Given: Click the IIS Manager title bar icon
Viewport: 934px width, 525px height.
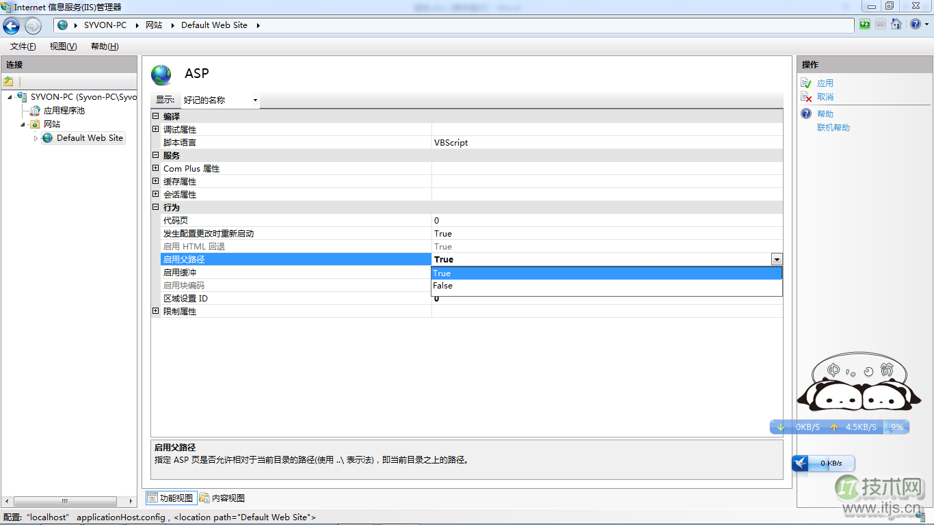Looking at the screenshot, I should pos(7,7).
